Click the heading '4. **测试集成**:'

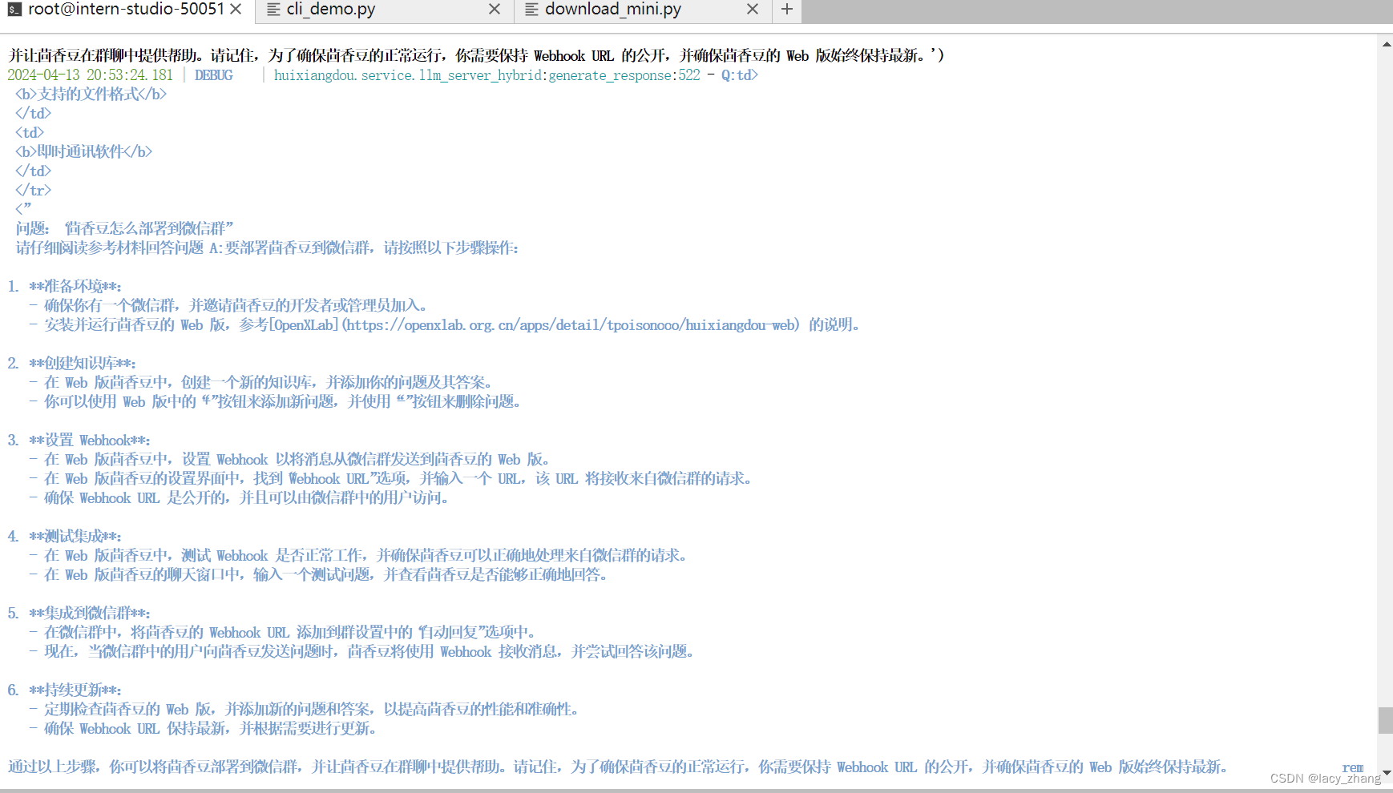click(65, 537)
